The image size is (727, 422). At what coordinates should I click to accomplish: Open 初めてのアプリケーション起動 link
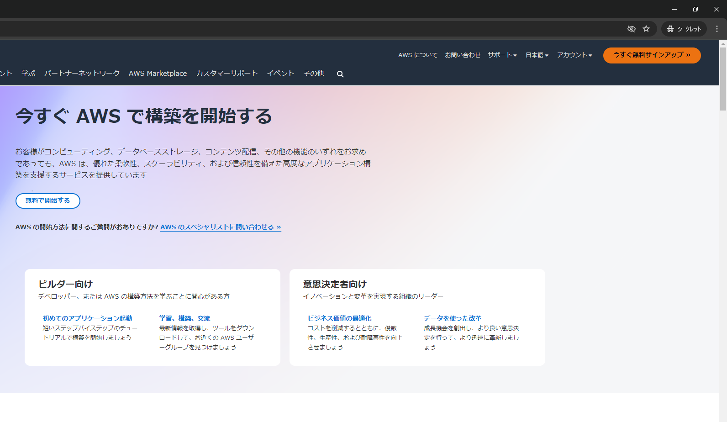[87, 318]
